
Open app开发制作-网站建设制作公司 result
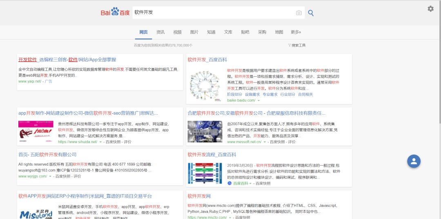[x=88, y=113]
